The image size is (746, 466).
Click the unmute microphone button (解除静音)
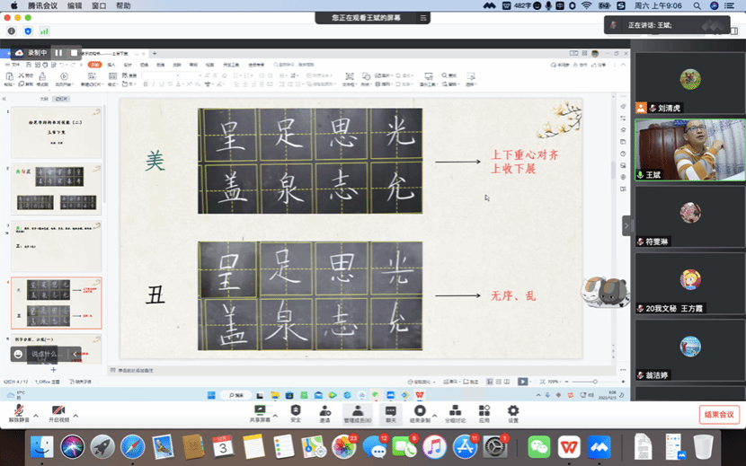(x=18, y=413)
